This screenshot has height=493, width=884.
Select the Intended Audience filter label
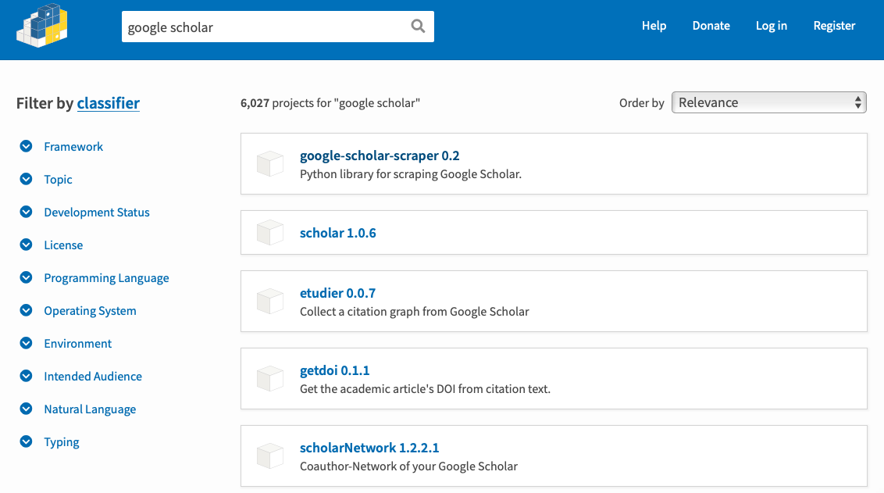pos(93,377)
